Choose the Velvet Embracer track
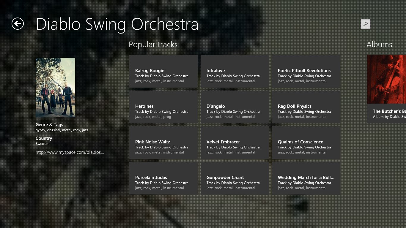 (x=235, y=142)
